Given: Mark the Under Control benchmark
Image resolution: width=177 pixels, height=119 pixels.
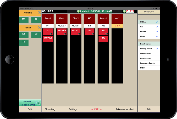Looking at the screenshot, I should tap(149, 53).
